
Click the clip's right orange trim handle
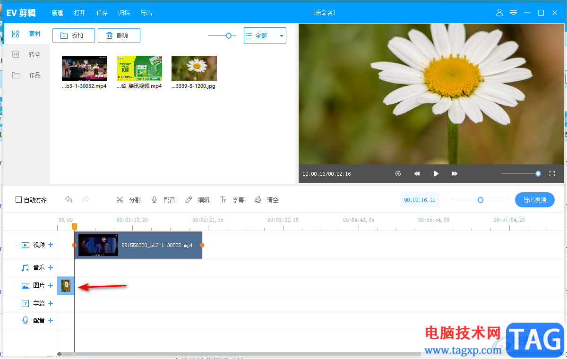(x=202, y=245)
